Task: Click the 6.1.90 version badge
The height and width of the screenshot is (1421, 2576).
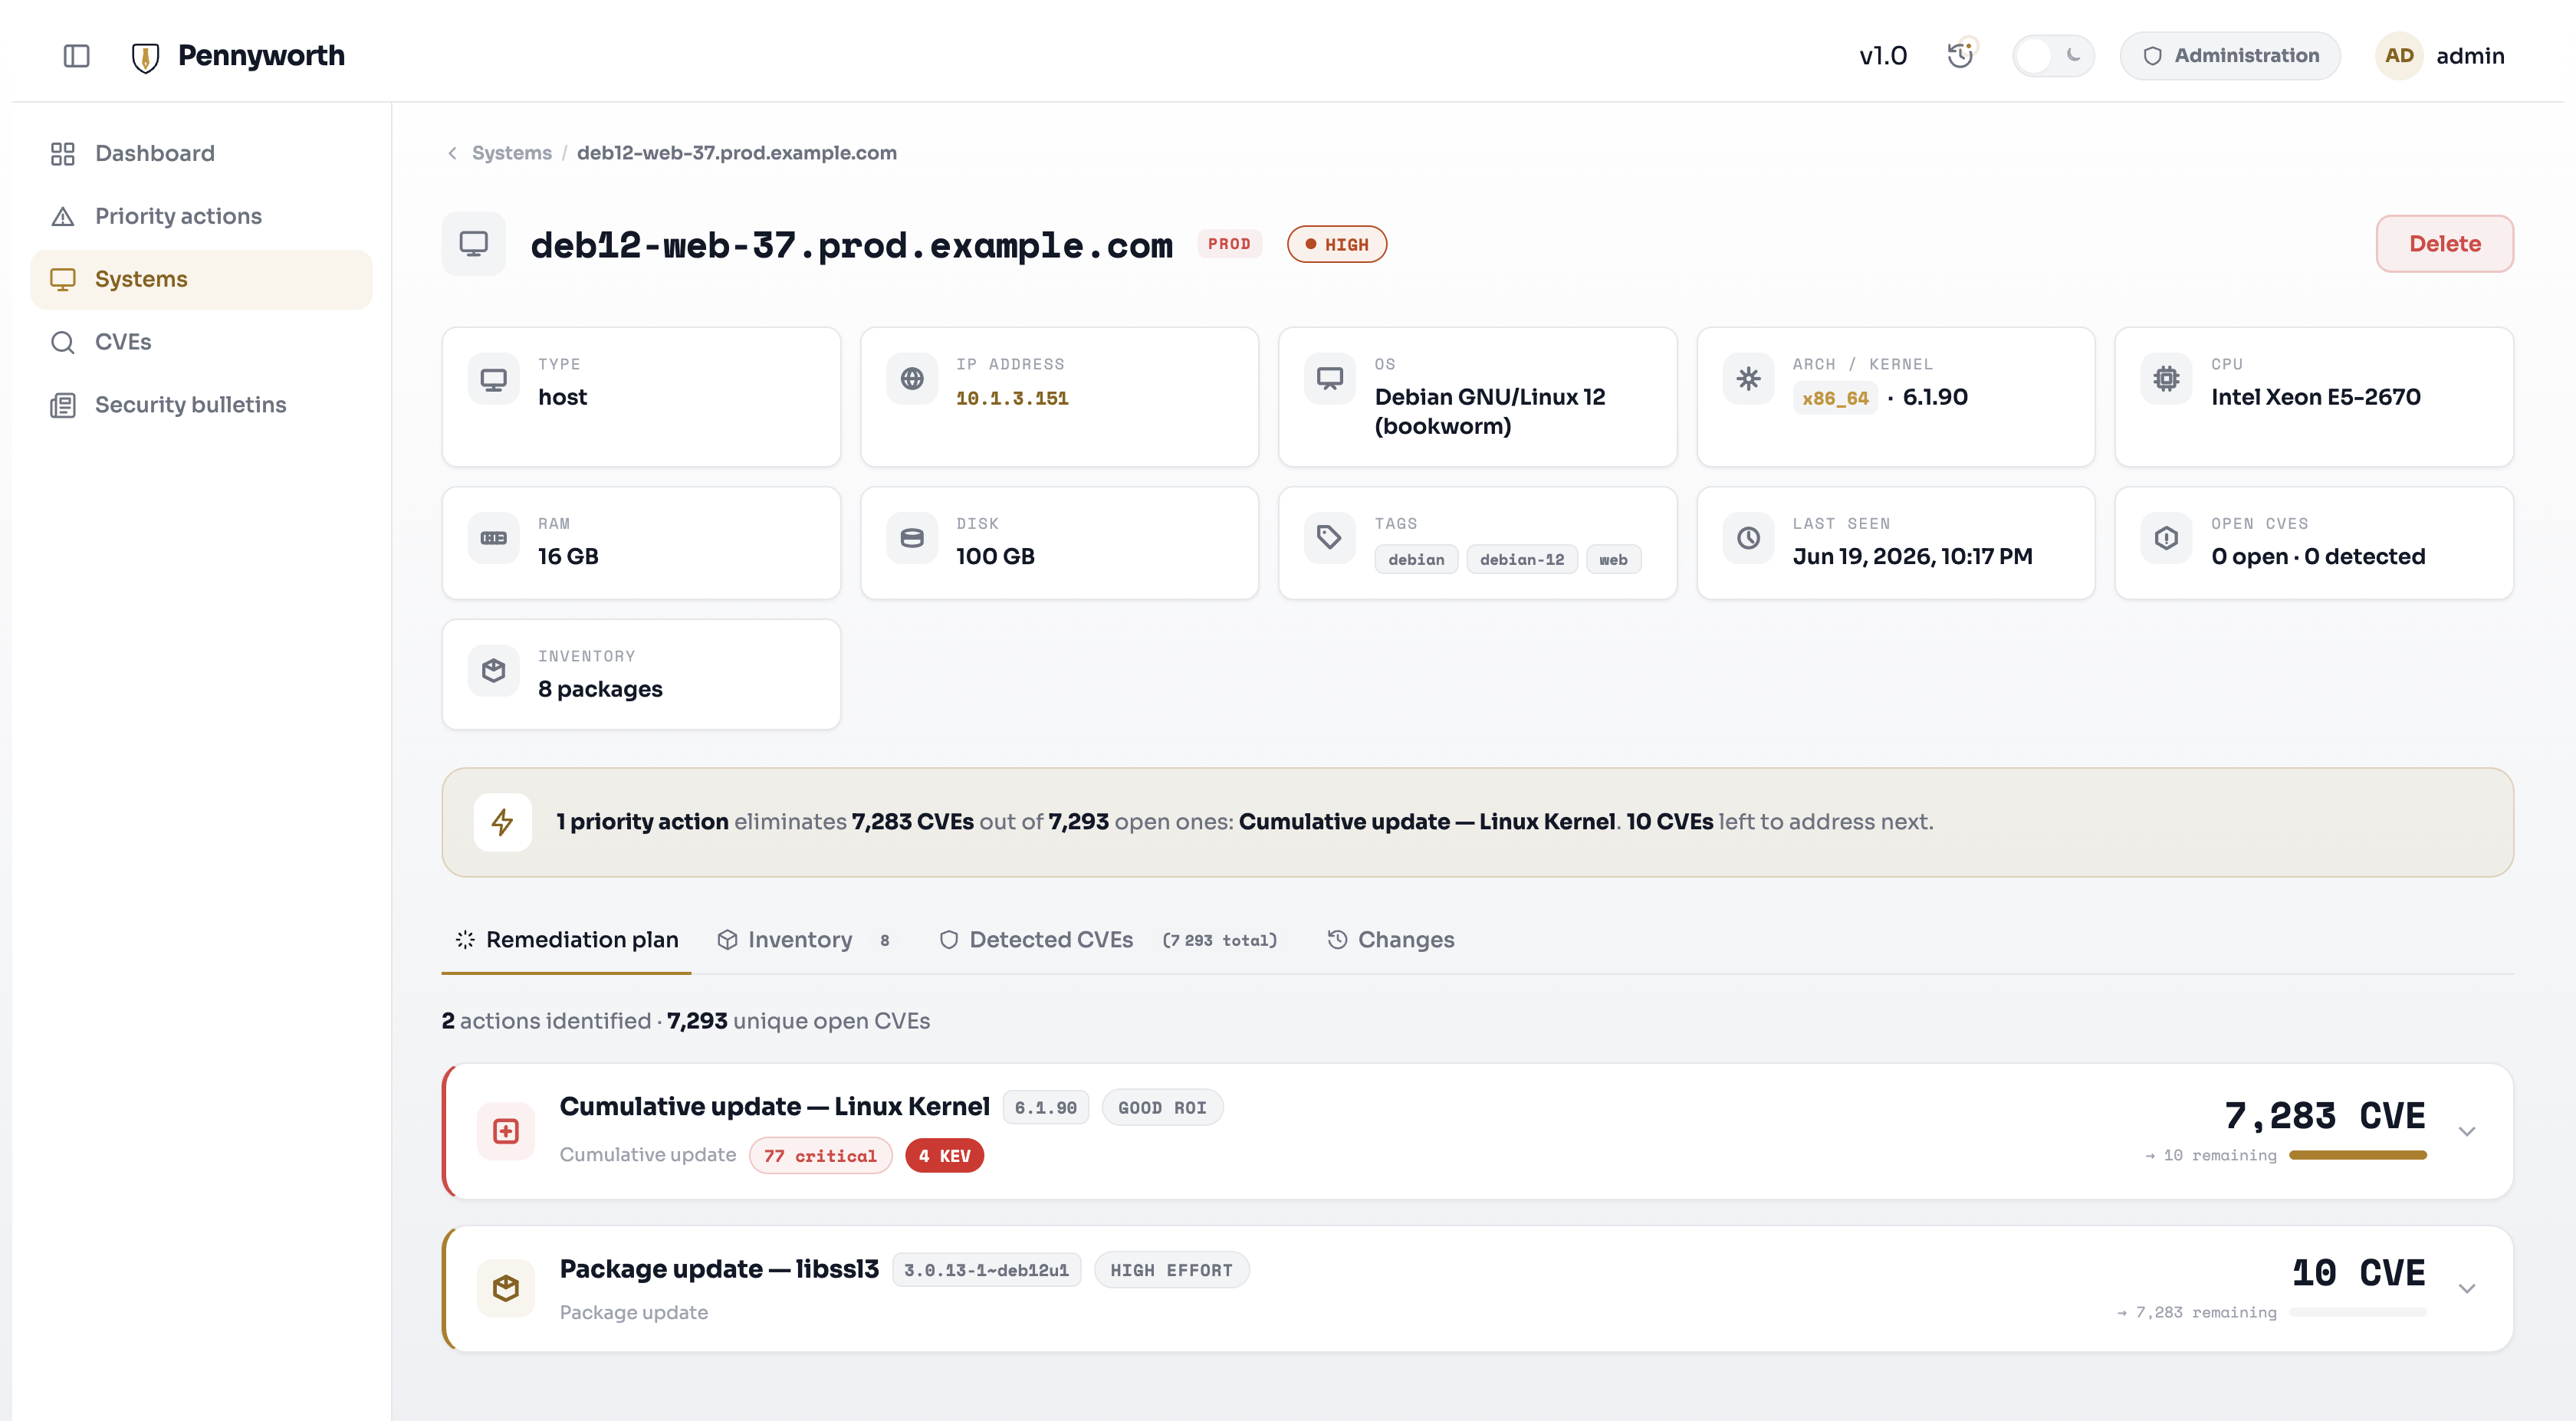Action: (1045, 1108)
